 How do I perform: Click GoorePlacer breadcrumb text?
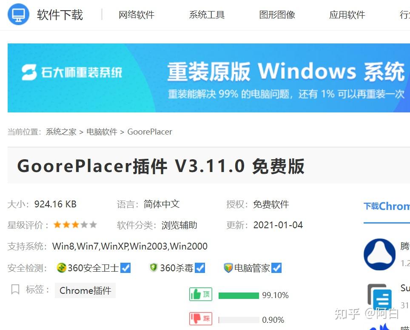(150, 132)
